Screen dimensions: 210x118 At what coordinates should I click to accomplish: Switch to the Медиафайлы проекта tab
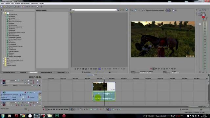pos(9,72)
